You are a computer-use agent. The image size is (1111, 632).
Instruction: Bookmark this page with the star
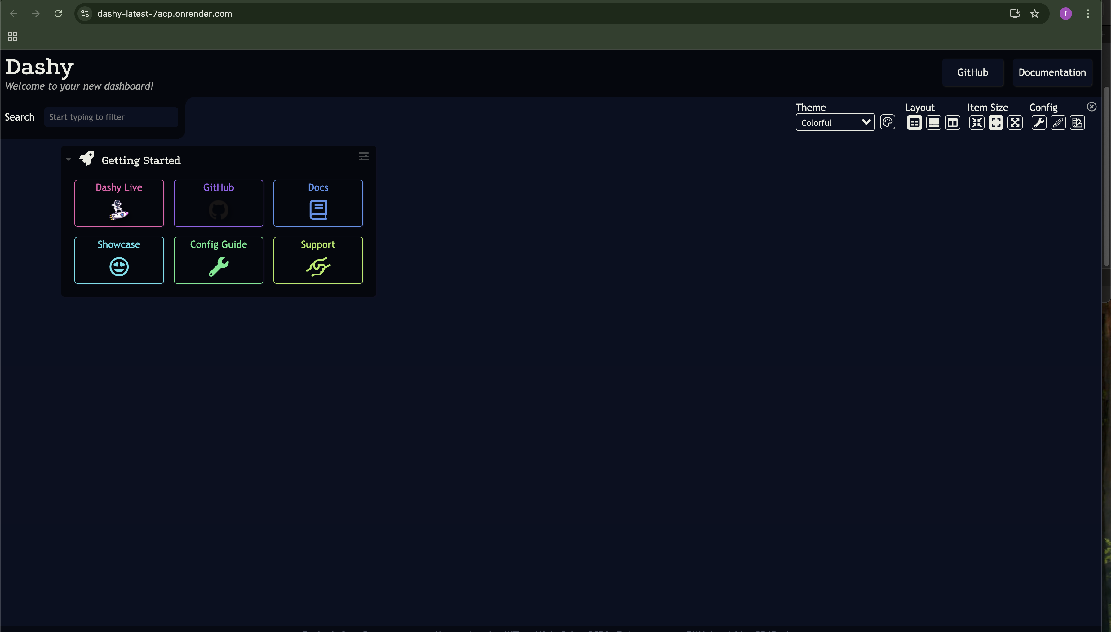(1034, 13)
